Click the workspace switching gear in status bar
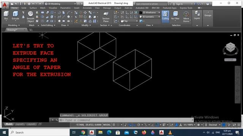The height and width of the screenshot is (136, 243). coord(198,125)
